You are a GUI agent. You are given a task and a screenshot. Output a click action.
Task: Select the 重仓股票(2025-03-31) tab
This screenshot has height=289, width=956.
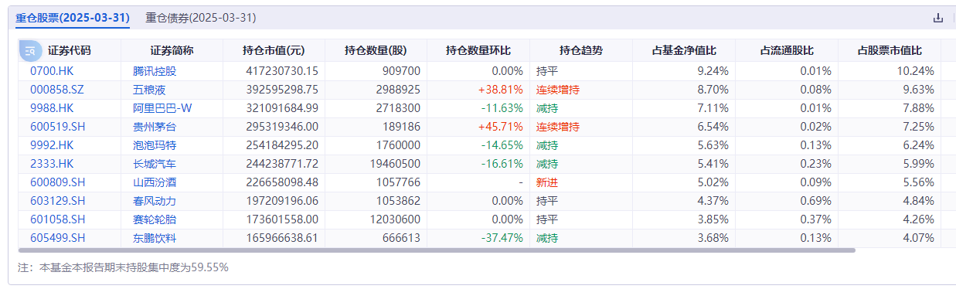click(73, 18)
